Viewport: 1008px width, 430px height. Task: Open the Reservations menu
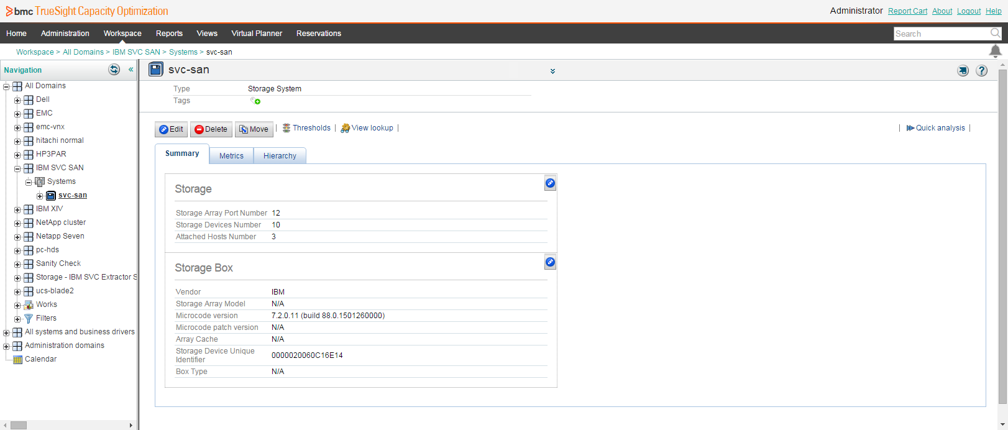click(319, 34)
